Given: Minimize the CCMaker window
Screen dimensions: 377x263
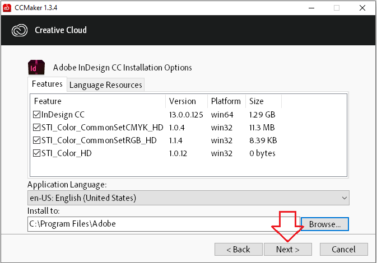Looking at the screenshot, I should (x=310, y=8).
